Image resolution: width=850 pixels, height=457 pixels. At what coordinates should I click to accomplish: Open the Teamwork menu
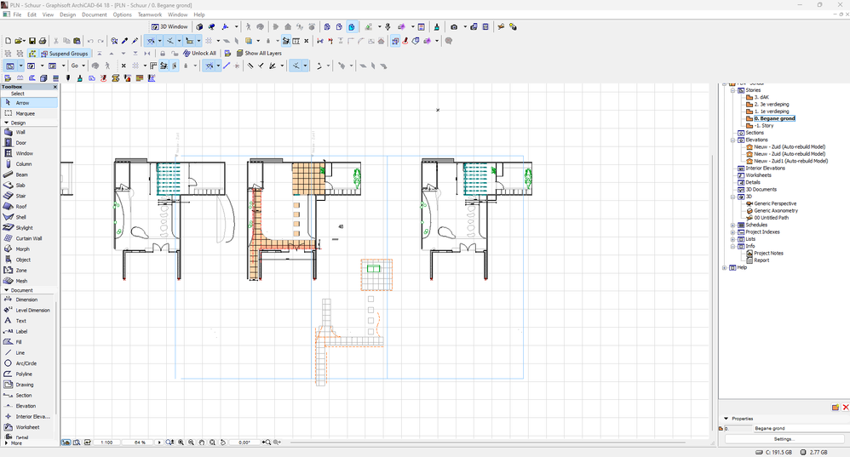pos(150,14)
